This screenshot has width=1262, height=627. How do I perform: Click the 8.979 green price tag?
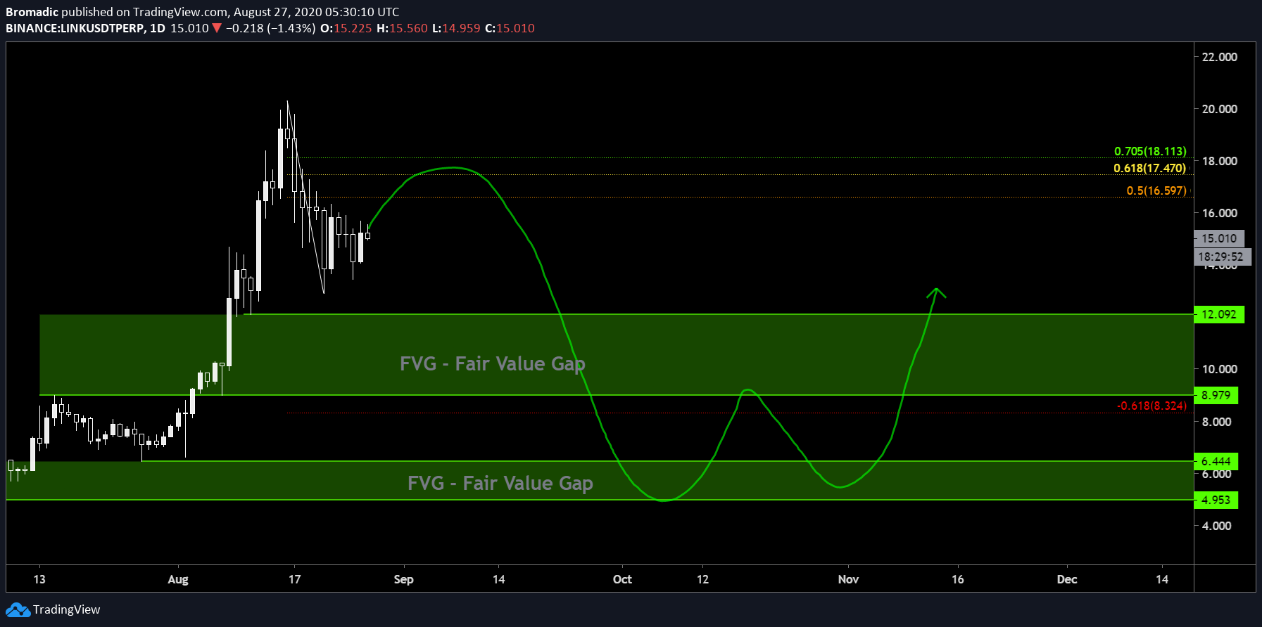pos(1216,395)
